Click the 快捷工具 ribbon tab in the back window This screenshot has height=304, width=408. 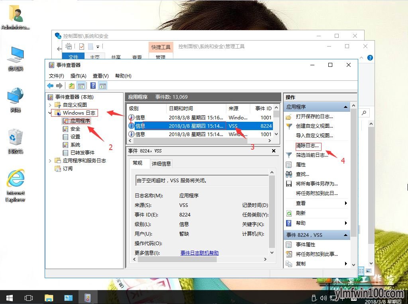(x=161, y=47)
